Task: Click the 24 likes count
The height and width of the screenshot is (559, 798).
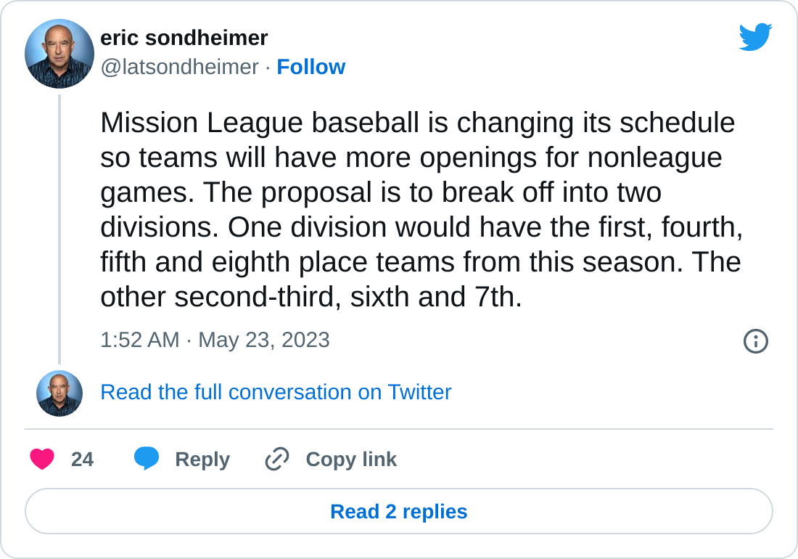Action: [x=83, y=460]
